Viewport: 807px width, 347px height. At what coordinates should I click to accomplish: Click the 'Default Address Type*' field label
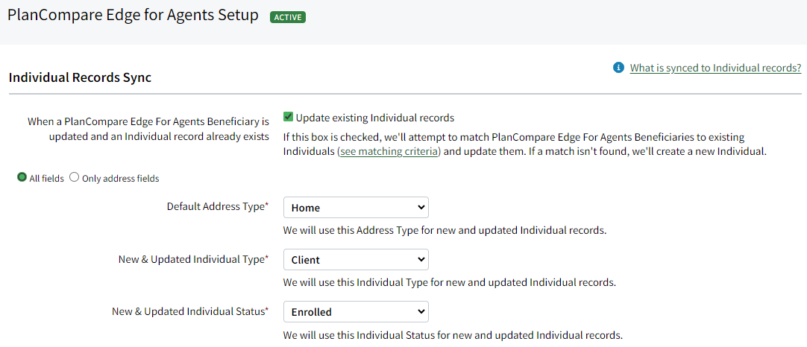point(218,207)
